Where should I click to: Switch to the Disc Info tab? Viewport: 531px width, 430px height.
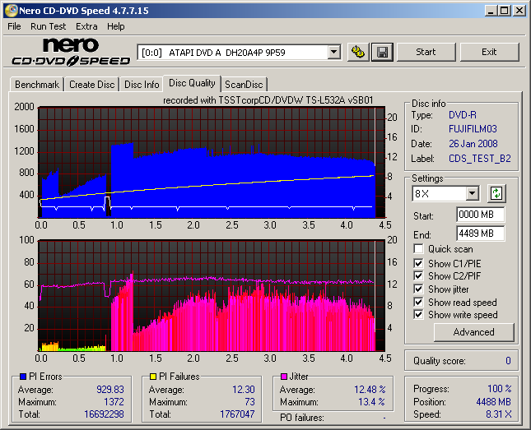[x=142, y=84]
